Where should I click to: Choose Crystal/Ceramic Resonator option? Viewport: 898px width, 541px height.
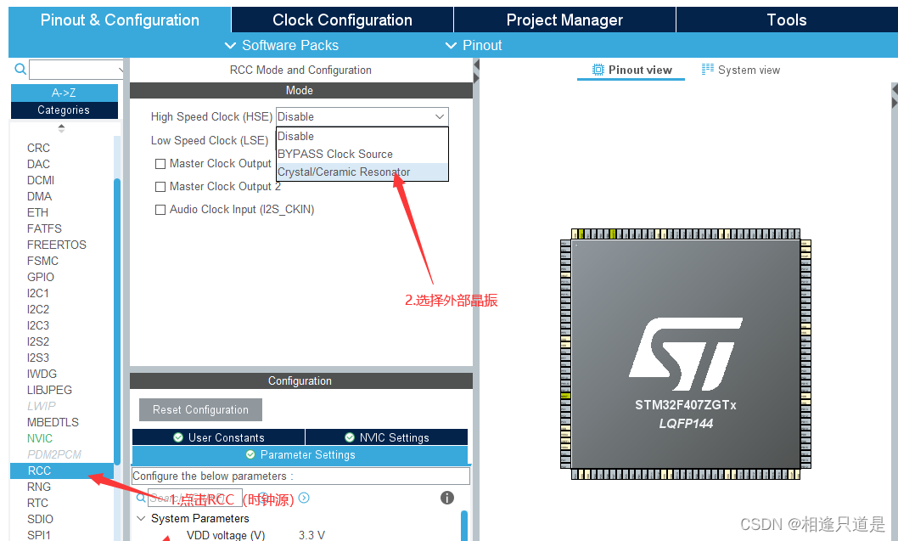(362, 172)
